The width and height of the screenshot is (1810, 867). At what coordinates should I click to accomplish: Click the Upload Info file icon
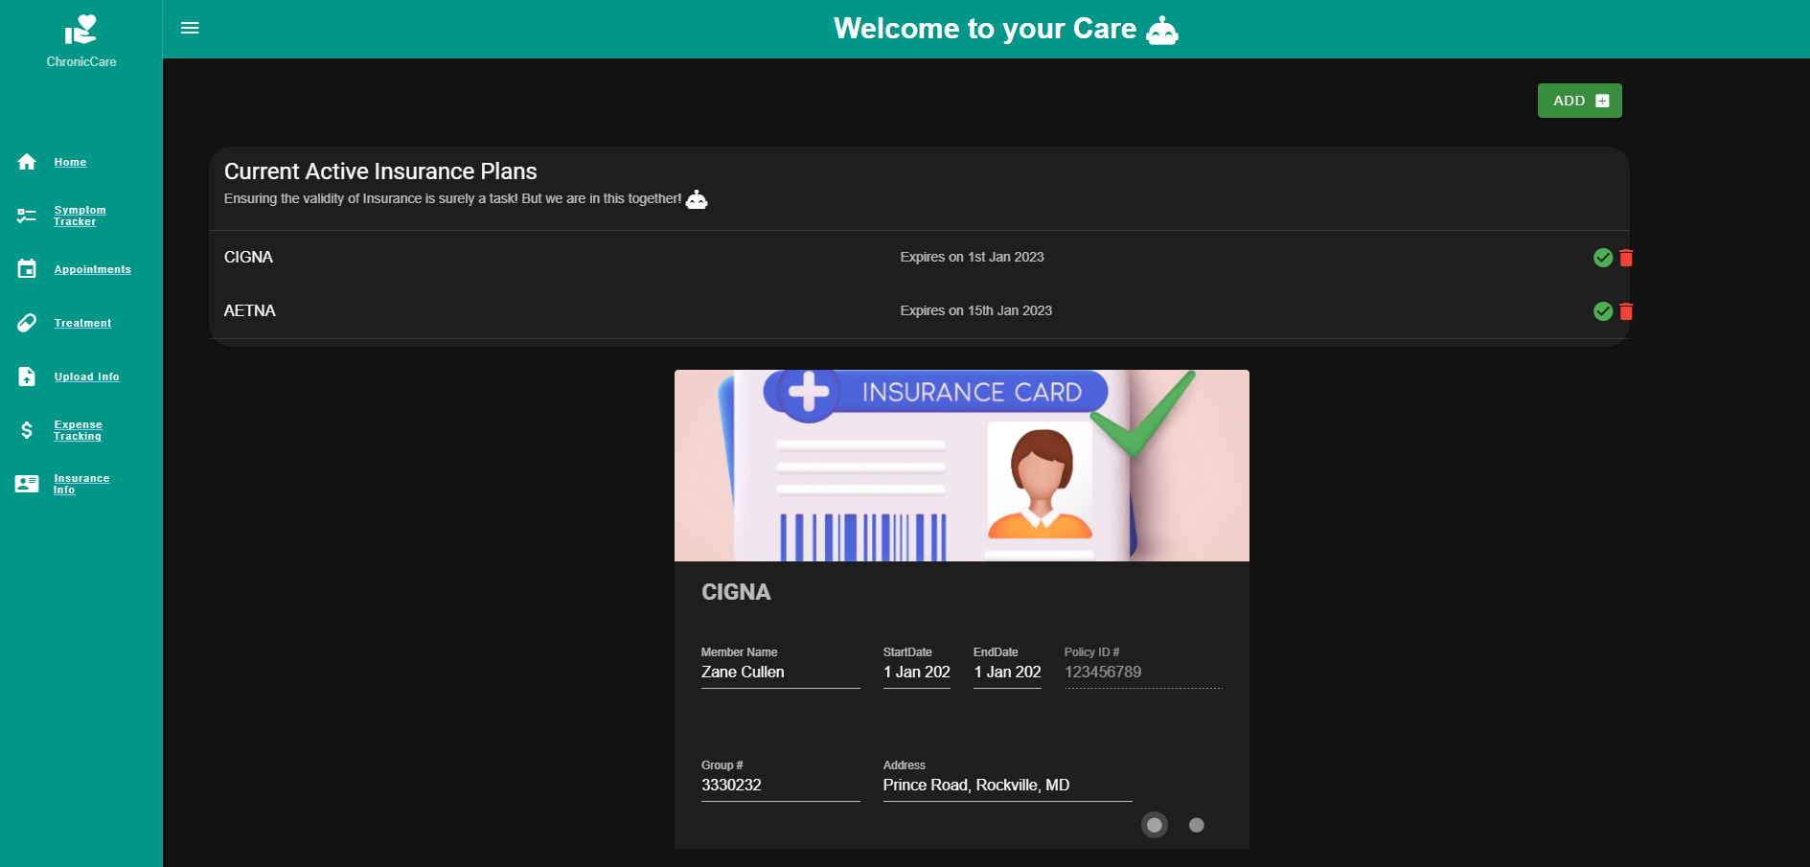(27, 376)
